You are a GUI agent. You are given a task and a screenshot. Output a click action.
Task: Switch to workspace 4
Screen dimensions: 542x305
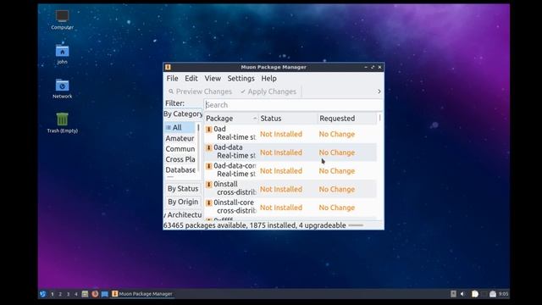(x=76, y=294)
